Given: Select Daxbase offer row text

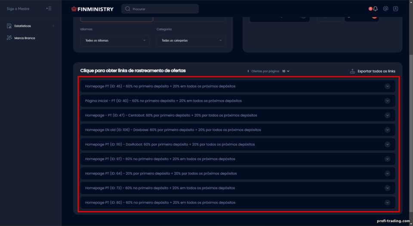Looking at the screenshot, I should coord(173,130).
